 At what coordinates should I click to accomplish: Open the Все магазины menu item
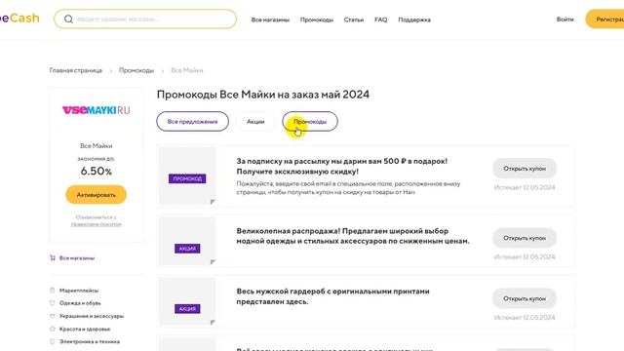click(270, 19)
